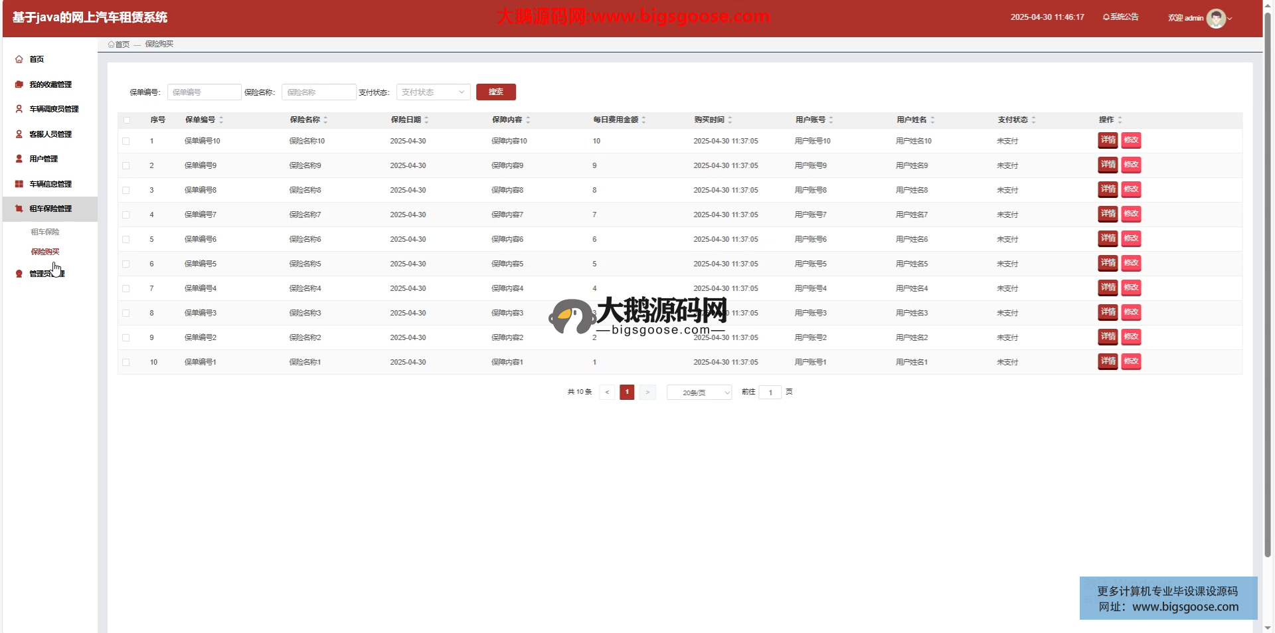Click the admin avatar picture
Image resolution: width=1275 pixels, height=633 pixels.
point(1215,19)
